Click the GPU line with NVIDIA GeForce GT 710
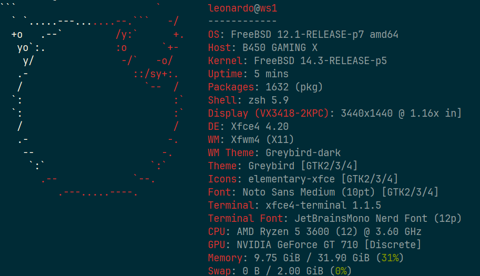 314,244
